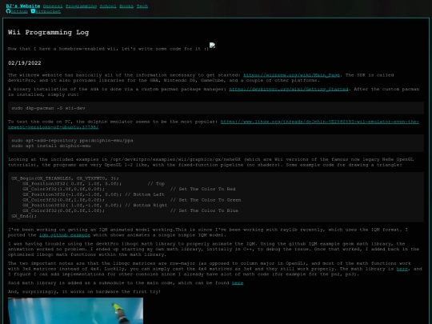The image size is (432, 324).
Task: Click "here" link for the math library
Action: pos(402,269)
